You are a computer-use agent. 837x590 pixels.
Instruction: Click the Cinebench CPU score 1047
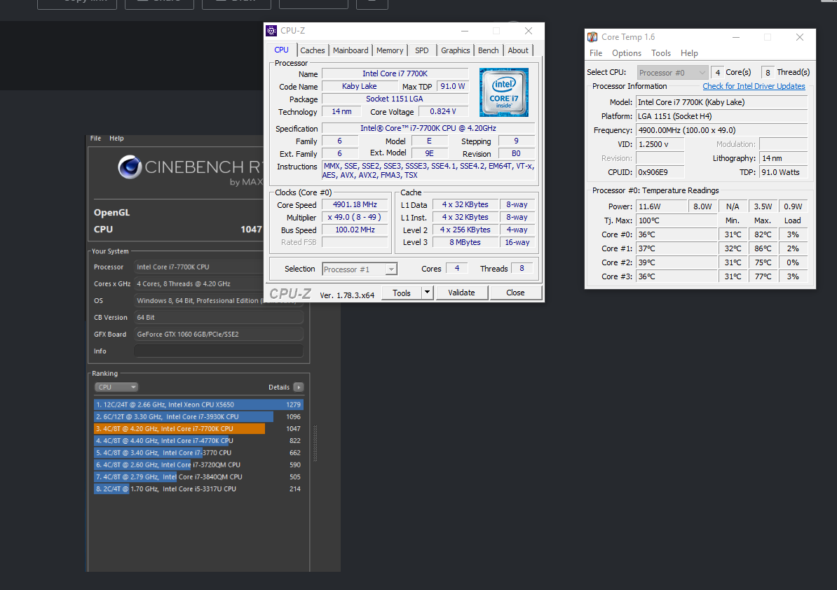pyautogui.click(x=251, y=229)
